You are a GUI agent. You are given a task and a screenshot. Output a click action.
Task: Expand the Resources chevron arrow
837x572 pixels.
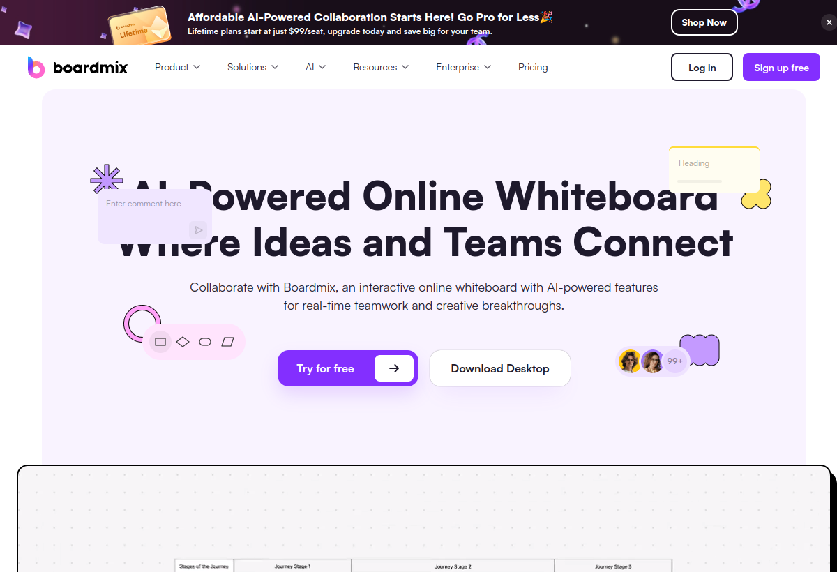[x=405, y=67]
